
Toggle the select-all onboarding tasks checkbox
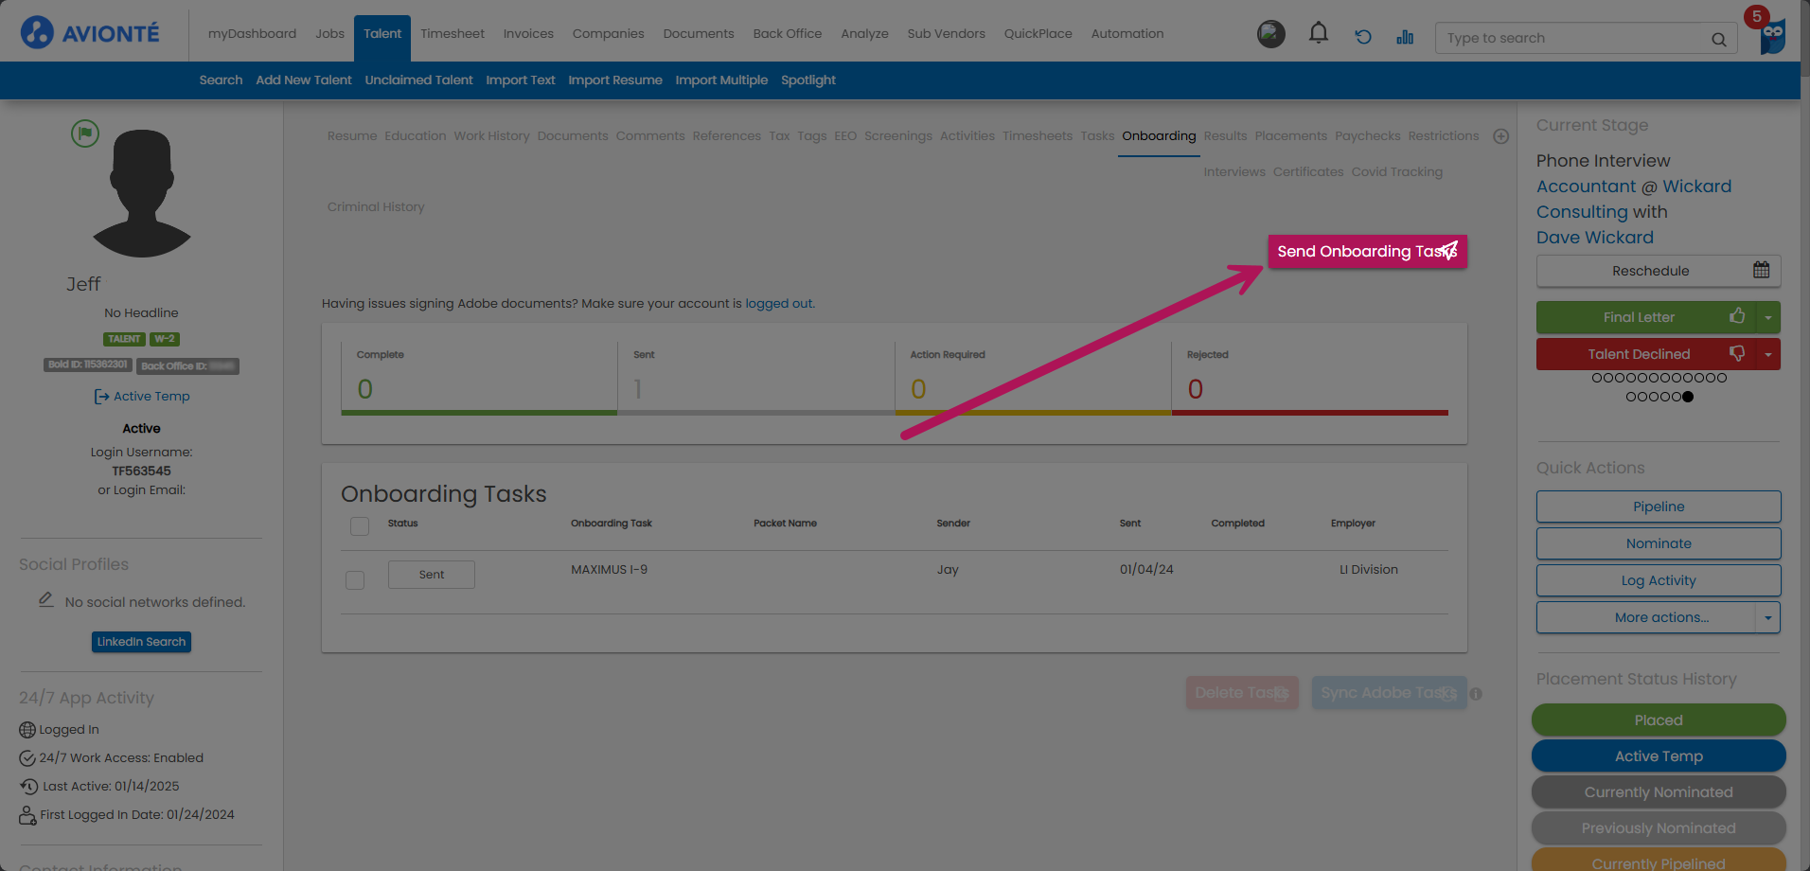coord(360,525)
